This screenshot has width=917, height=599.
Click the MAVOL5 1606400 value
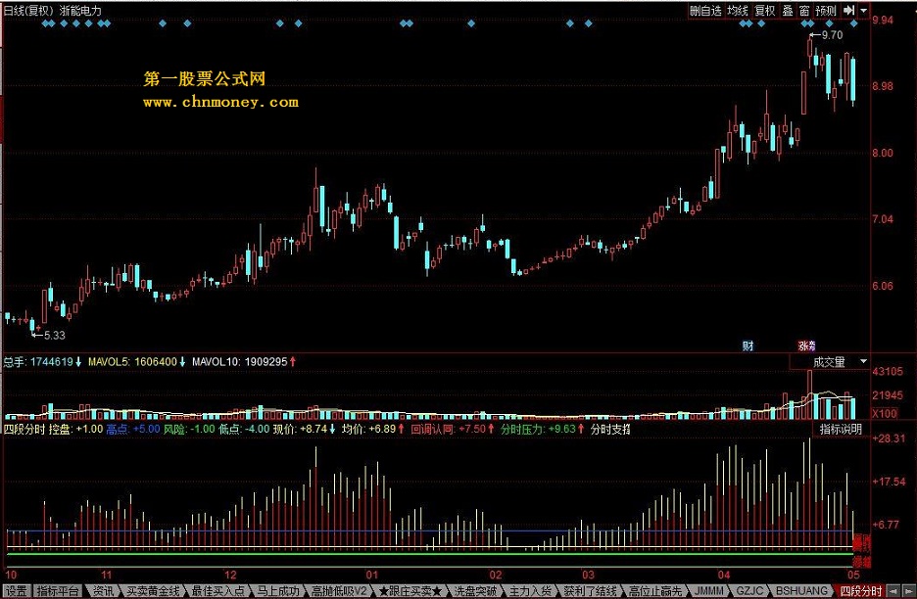137,362
